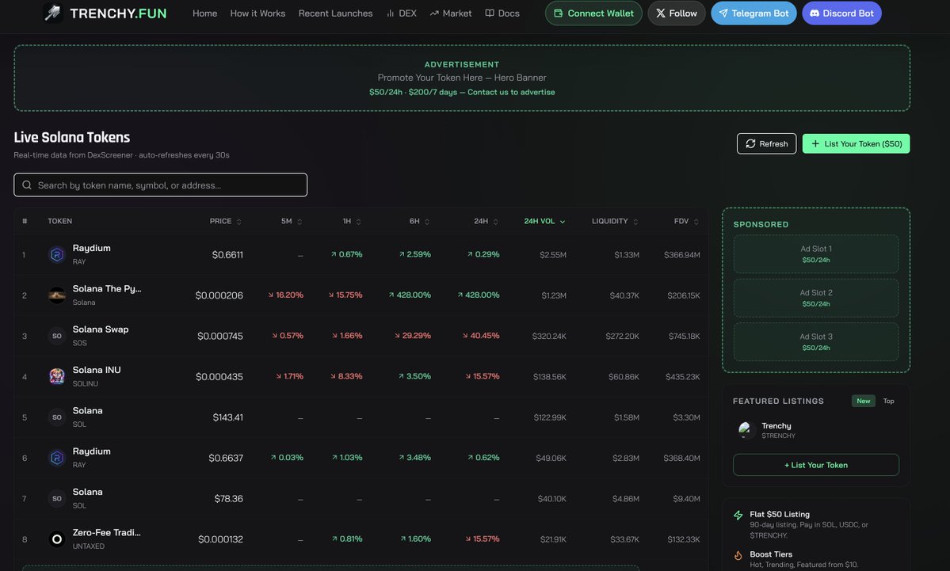Screen dimensions: 950x571
Task: Click the Raydium token icon in row 6
Action: point(57,458)
